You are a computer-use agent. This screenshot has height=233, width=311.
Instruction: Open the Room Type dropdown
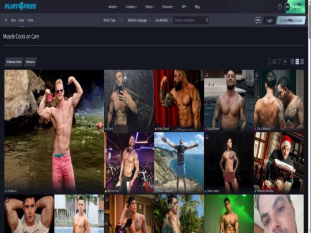[113, 20]
